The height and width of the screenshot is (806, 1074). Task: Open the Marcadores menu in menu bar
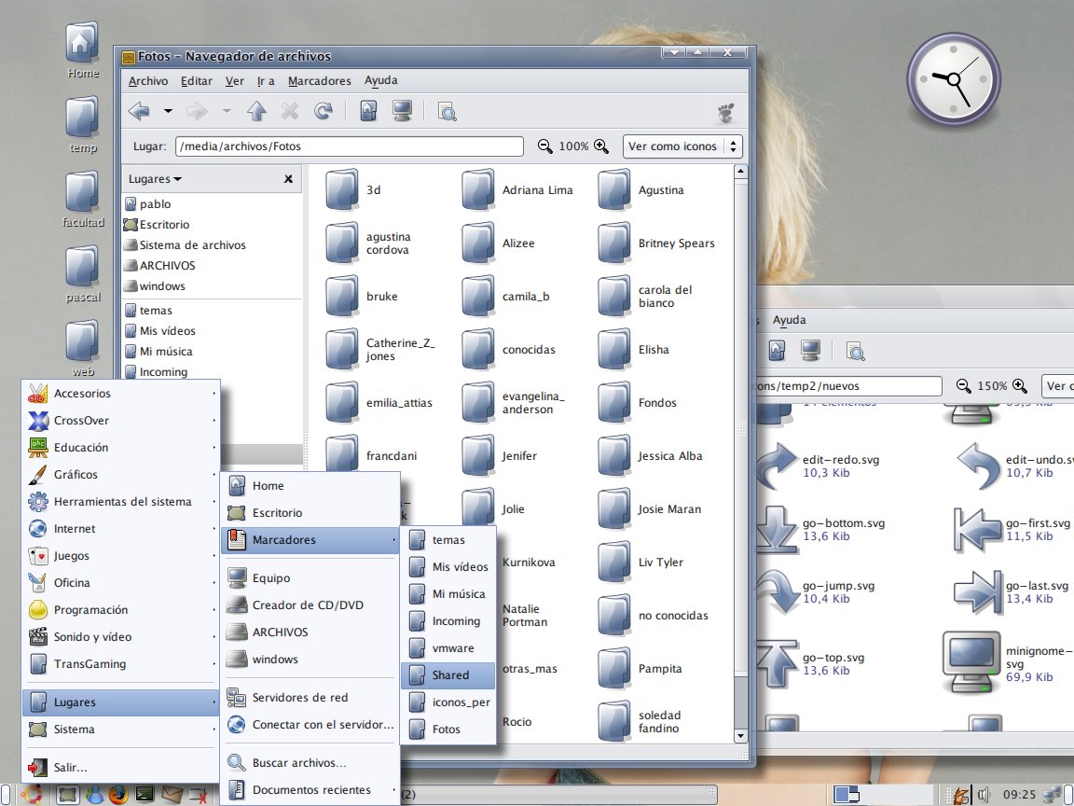point(319,81)
